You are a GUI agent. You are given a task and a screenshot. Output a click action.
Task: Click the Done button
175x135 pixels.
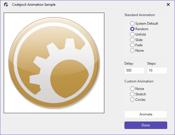tap(146, 125)
